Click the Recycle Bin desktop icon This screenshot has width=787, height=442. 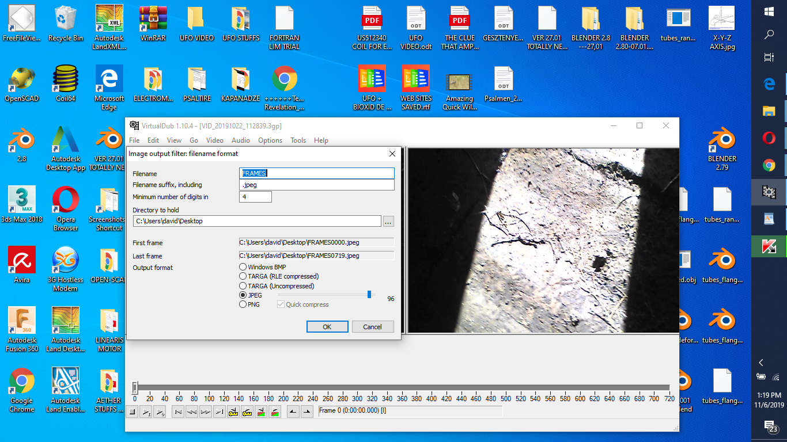click(x=66, y=24)
